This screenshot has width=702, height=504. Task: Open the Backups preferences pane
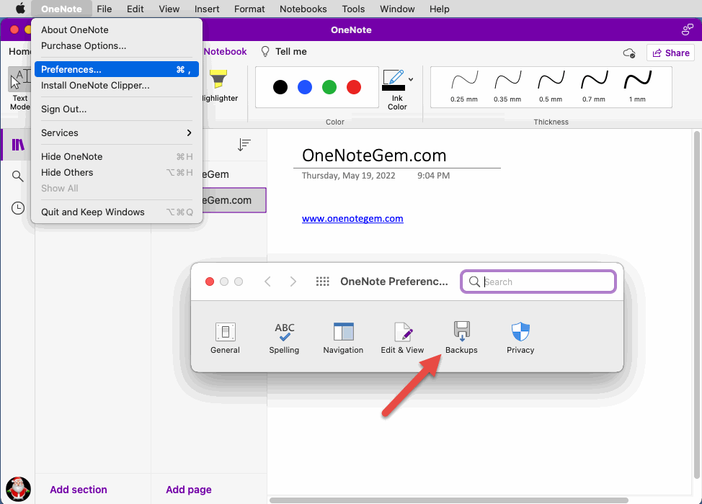click(461, 338)
